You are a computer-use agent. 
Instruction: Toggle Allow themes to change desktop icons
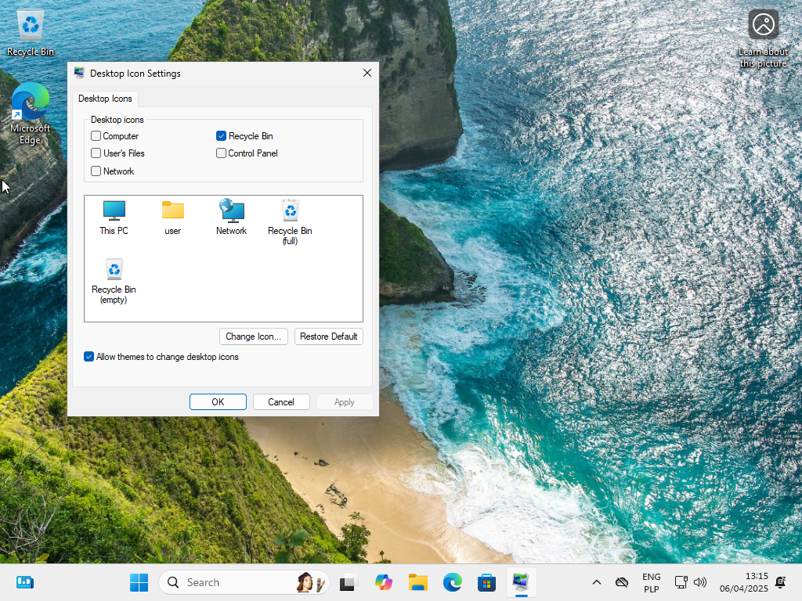89,357
